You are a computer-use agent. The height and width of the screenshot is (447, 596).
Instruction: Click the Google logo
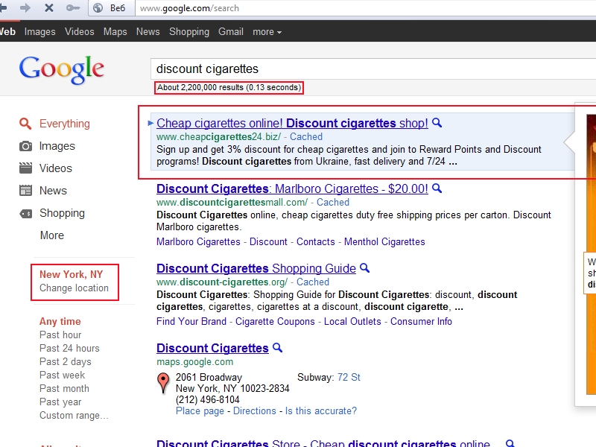(62, 69)
